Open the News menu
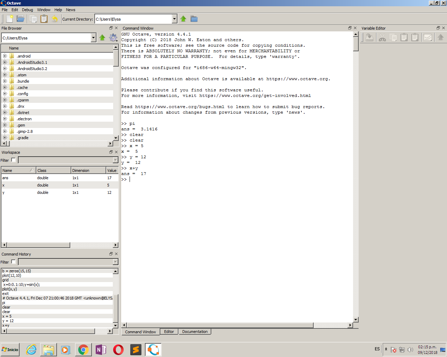The image size is (447, 357). coord(71,10)
